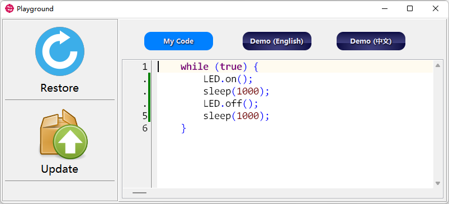Click line number 6 in the gutter

(x=145, y=129)
